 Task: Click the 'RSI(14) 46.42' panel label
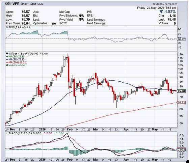20,27
